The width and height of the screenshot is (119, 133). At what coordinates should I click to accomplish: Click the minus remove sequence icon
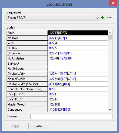(x=109, y=17)
